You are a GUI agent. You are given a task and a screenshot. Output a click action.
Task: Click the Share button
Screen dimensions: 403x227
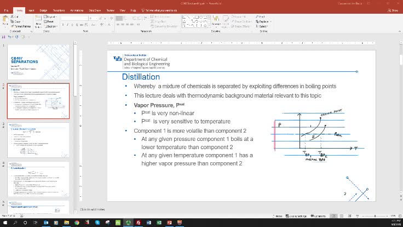[x=394, y=10]
